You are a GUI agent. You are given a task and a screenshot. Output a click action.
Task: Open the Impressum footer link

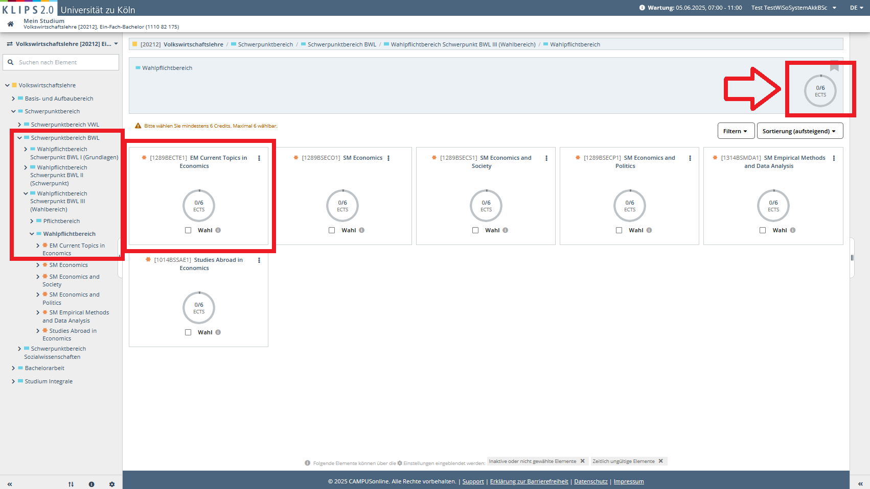point(629,481)
